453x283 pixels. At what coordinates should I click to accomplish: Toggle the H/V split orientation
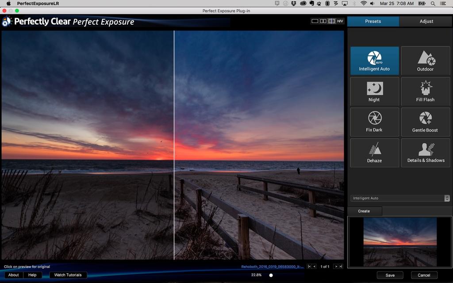point(340,21)
